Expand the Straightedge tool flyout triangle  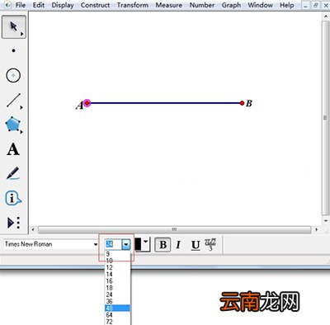point(21,107)
